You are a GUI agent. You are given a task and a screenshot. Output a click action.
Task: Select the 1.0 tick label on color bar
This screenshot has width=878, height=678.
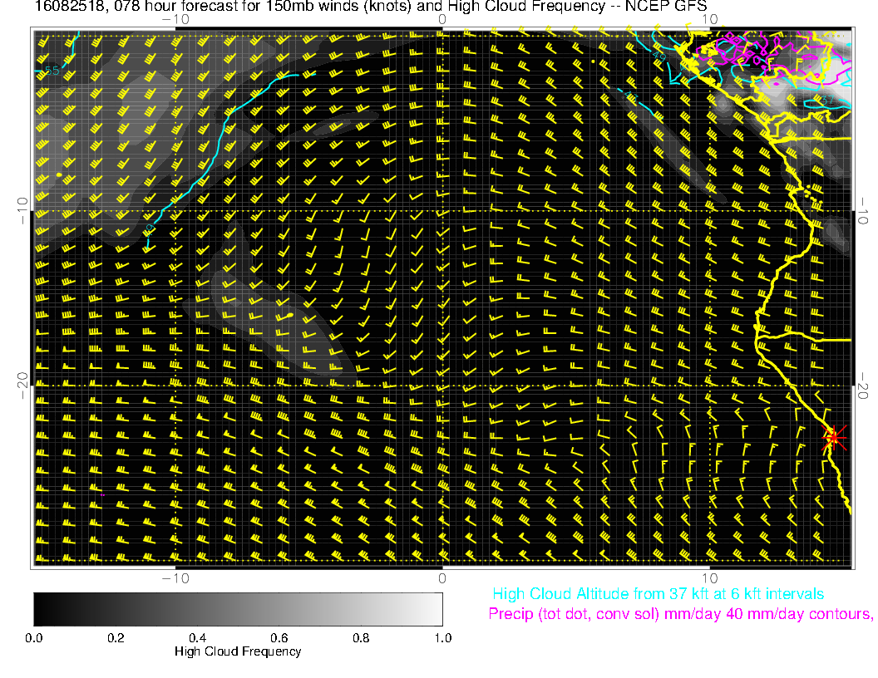[x=442, y=638]
